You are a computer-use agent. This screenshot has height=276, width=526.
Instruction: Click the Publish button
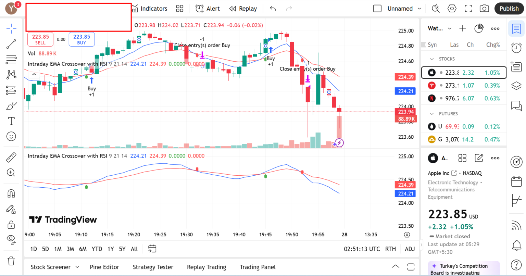(x=509, y=8)
